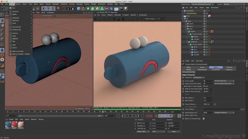Image resolution: width=248 pixels, height=139 pixels.
Task: Open the Node Space dropdown
Action: [x=202, y=4]
